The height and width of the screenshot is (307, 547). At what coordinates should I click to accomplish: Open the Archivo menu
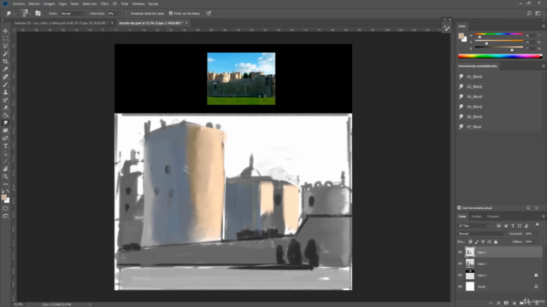click(x=19, y=3)
